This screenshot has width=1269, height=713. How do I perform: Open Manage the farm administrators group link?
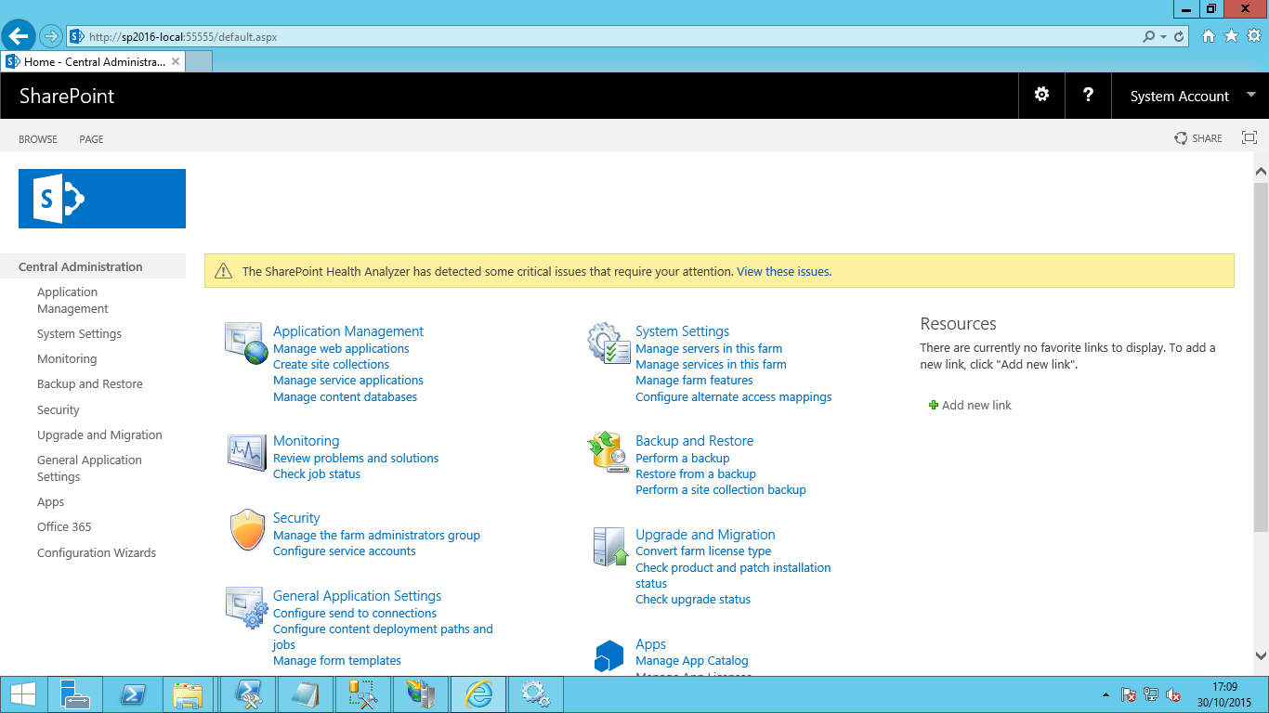(376, 536)
